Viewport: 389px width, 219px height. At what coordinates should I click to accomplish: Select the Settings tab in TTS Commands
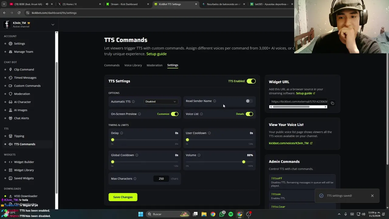click(173, 65)
